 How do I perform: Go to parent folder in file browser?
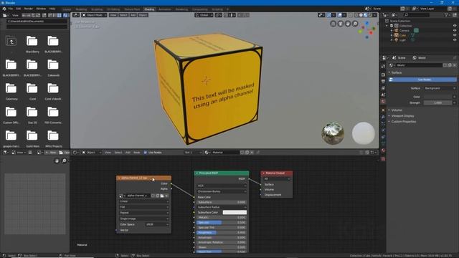coord(11,42)
